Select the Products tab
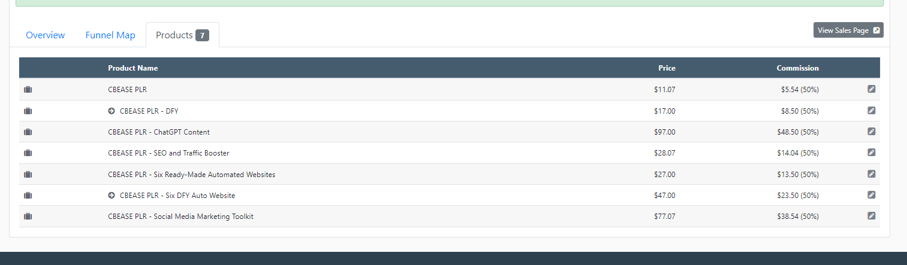 pyautogui.click(x=182, y=35)
